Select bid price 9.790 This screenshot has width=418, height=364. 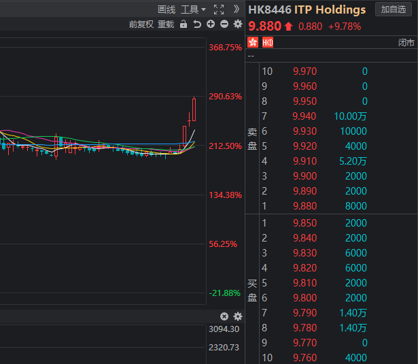pos(305,312)
